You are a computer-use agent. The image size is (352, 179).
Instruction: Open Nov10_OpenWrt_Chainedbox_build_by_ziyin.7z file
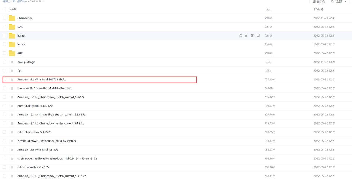[47, 141]
